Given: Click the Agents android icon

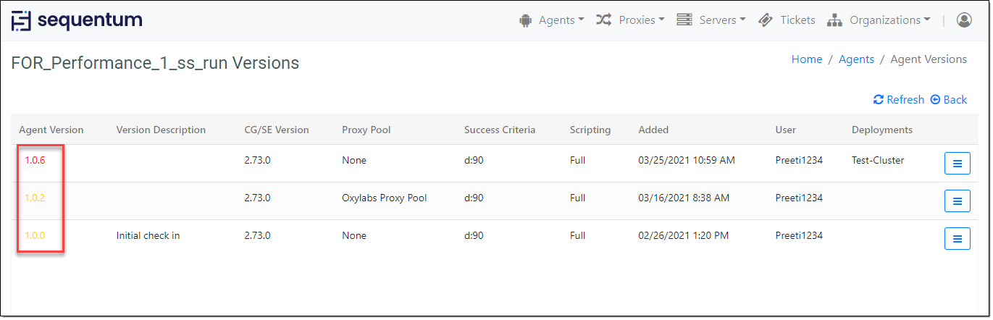Looking at the screenshot, I should pyautogui.click(x=525, y=20).
